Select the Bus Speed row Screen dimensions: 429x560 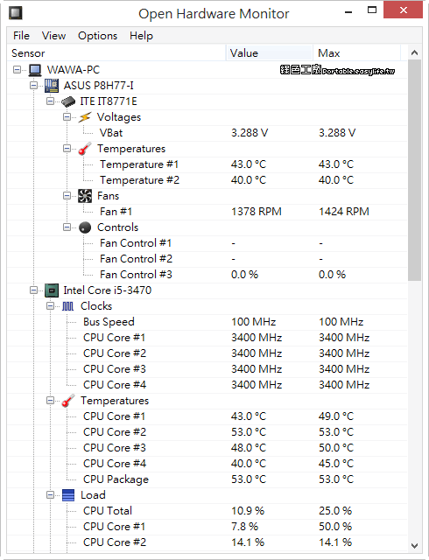207,322
